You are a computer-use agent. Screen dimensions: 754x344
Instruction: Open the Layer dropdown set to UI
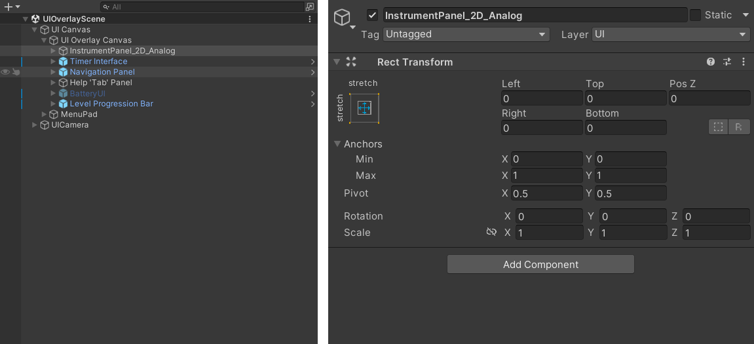point(671,35)
